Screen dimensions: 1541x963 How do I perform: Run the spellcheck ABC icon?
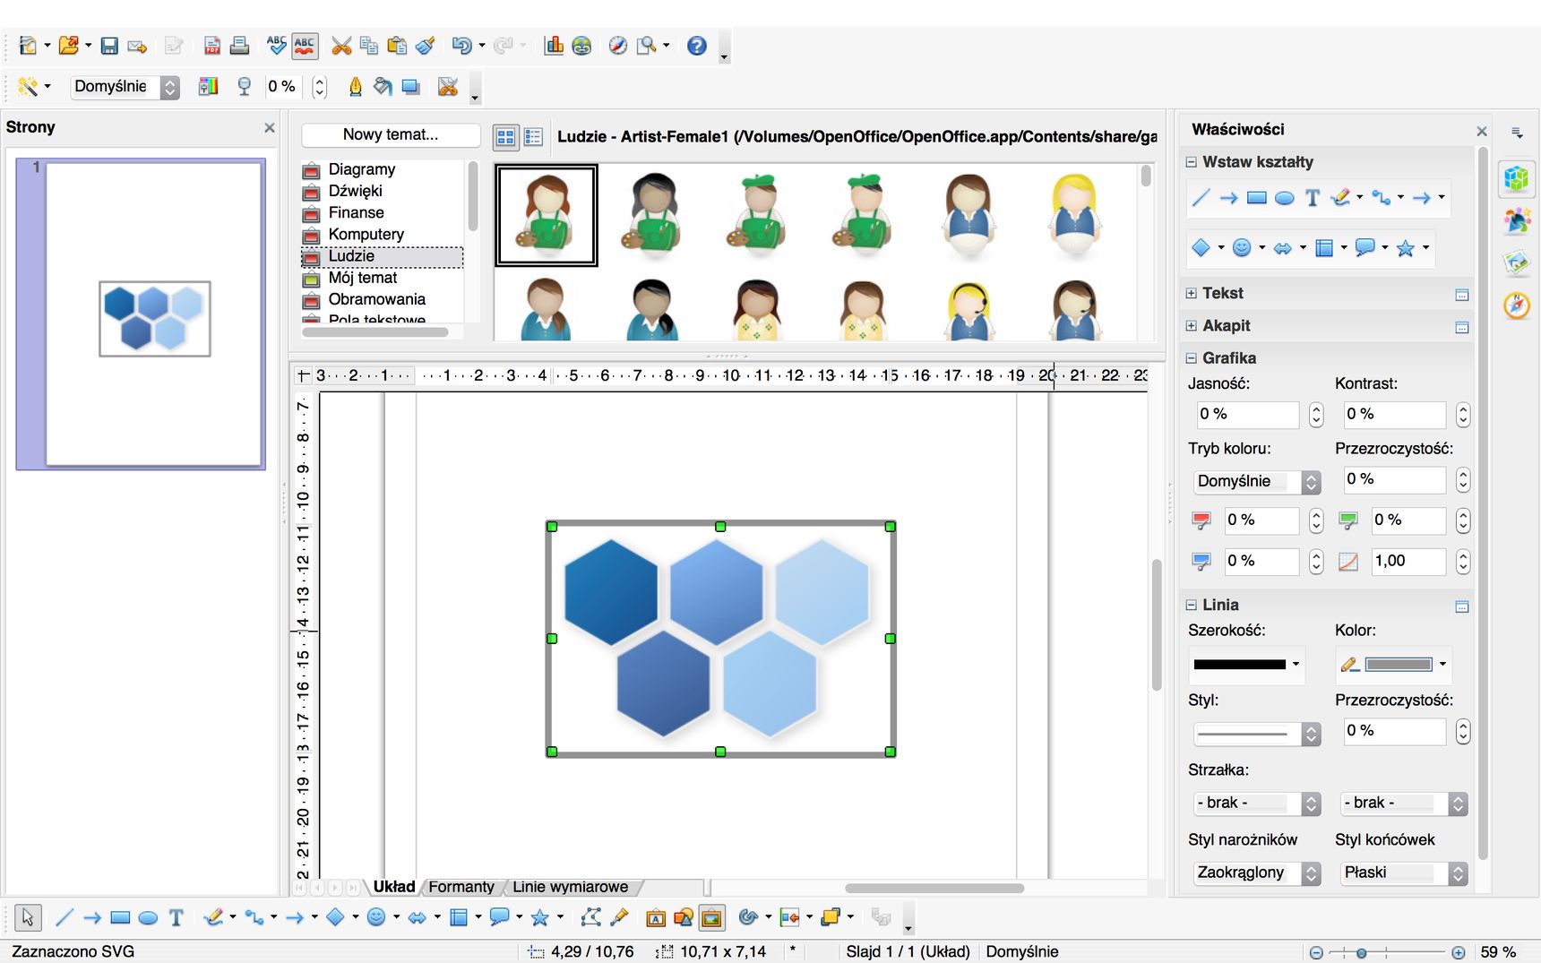(x=277, y=46)
